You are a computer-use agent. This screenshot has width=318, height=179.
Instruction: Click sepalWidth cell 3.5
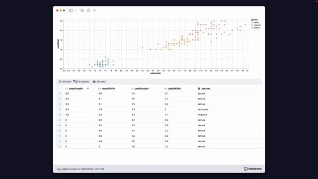point(100,125)
